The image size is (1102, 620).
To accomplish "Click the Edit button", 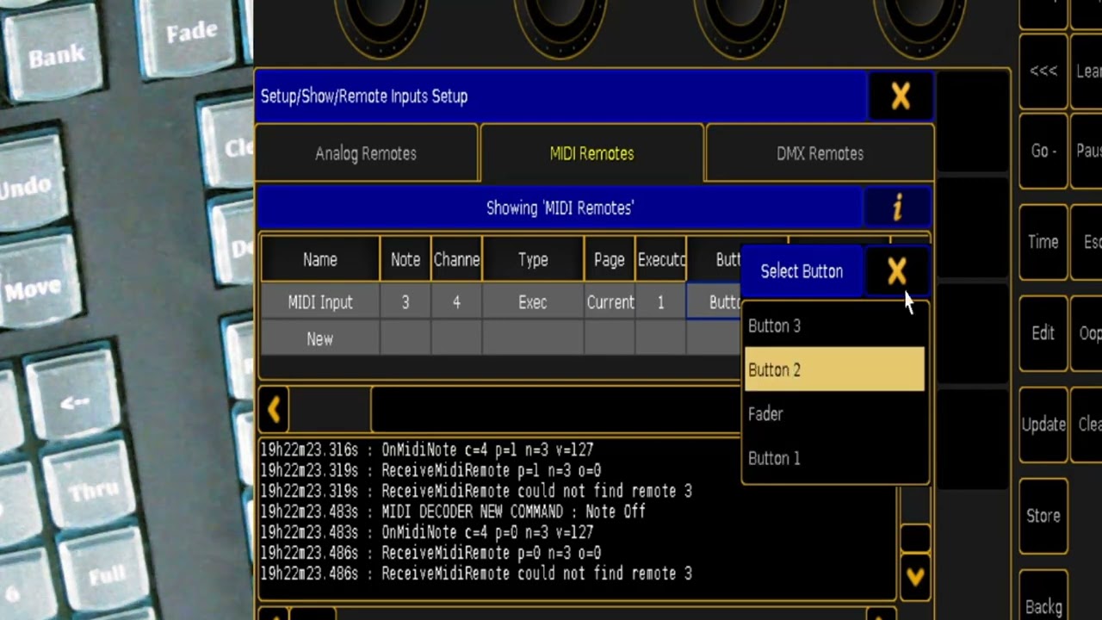I will tap(1043, 333).
